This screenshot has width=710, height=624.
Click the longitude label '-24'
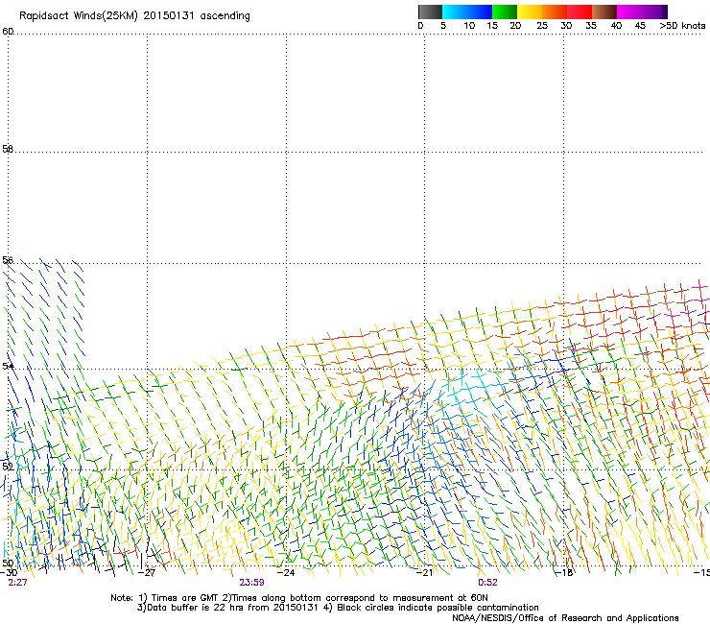tap(286, 573)
